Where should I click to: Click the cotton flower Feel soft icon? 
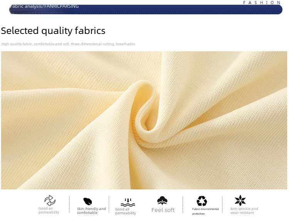click(162, 201)
